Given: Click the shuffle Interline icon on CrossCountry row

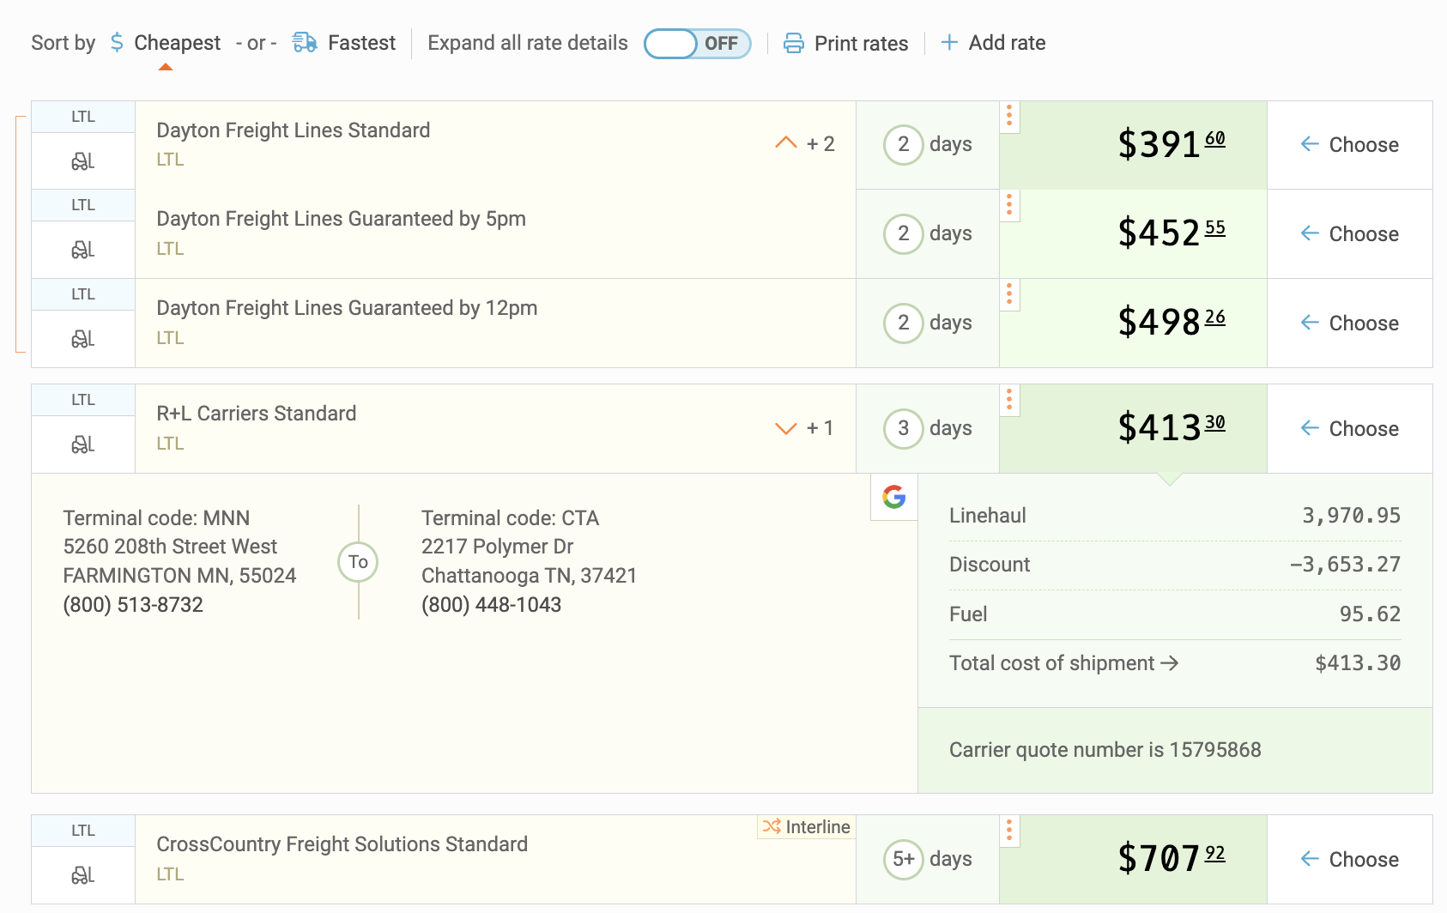Looking at the screenshot, I should click(771, 826).
